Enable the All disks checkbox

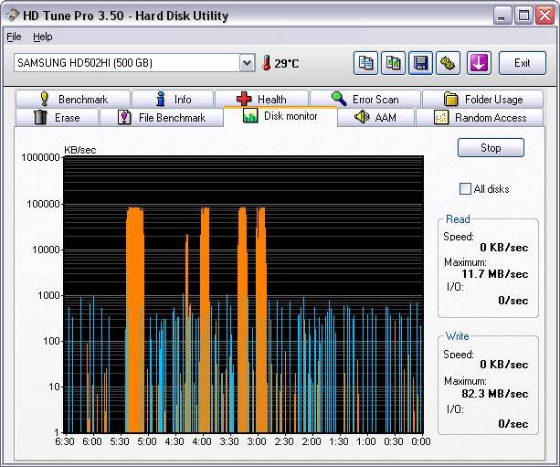click(x=465, y=188)
